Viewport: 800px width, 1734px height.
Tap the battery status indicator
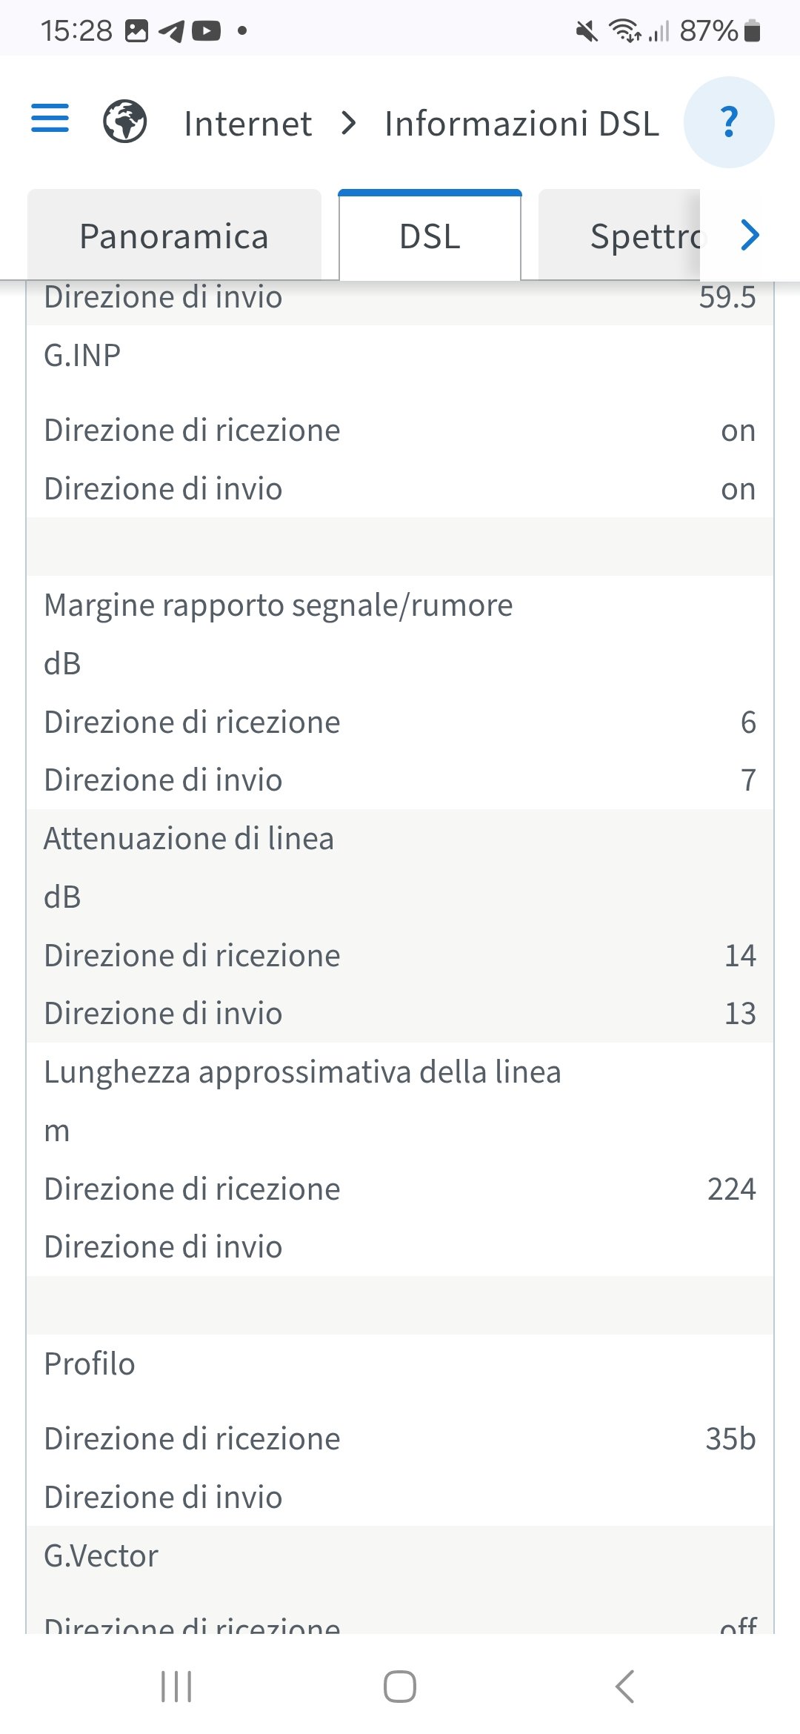(752, 31)
